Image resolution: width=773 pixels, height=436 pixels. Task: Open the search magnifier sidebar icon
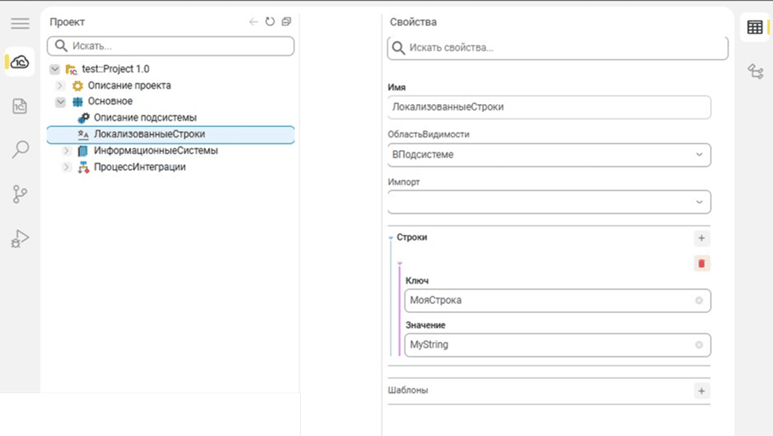pos(20,149)
